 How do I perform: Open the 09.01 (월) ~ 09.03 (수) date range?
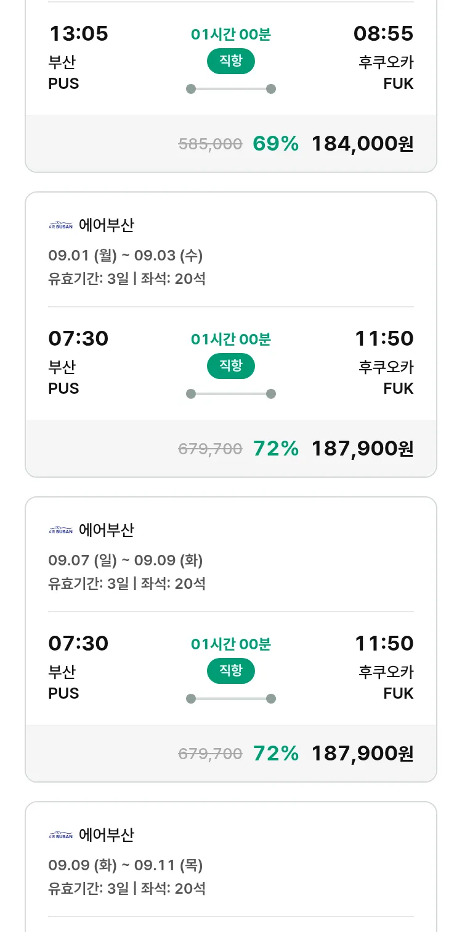[126, 256]
